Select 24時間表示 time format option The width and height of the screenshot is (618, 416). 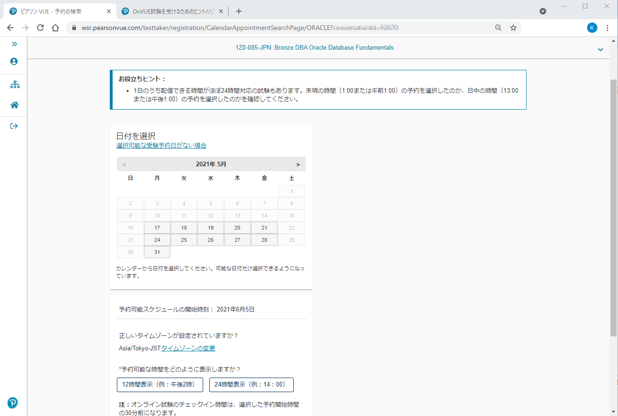251,385
